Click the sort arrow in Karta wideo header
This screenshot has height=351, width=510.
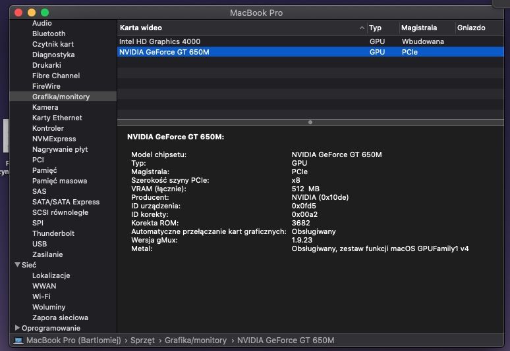point(362,28)
